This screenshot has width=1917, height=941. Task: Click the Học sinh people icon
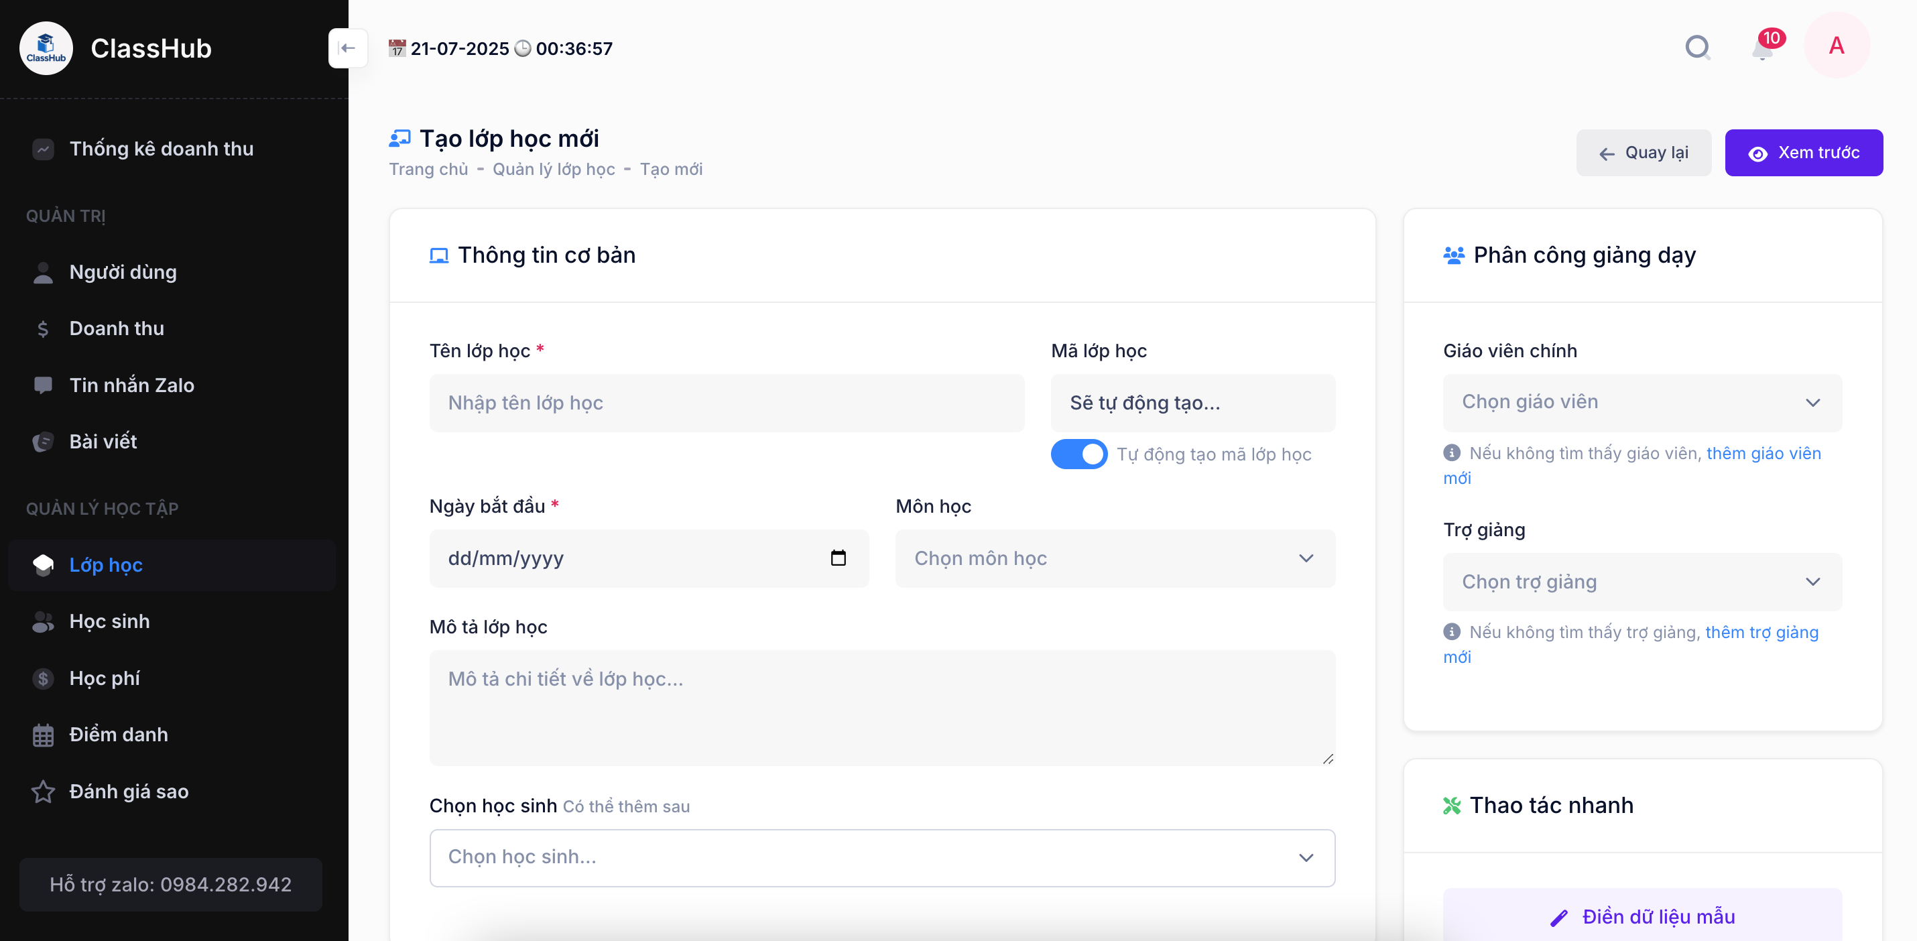(x=43, y=622)
